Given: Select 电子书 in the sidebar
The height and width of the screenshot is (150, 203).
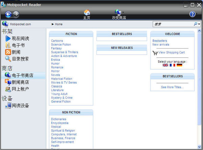Looking at the screenshot, I should [18, 45].
